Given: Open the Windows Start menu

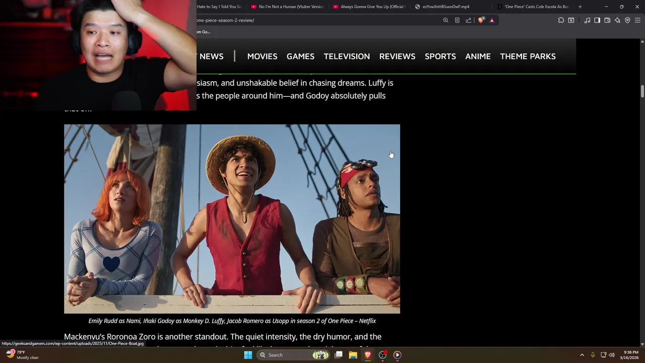Looking at the screenshot, I should tap(248, 355).
